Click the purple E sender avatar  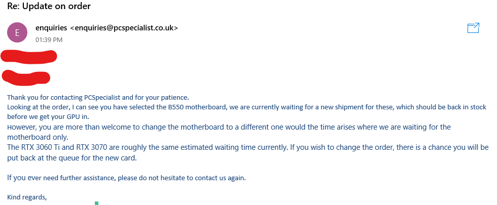click(x=17, y=32)
